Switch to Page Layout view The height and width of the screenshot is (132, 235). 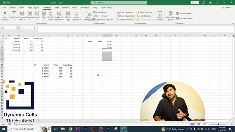point(199,124)
